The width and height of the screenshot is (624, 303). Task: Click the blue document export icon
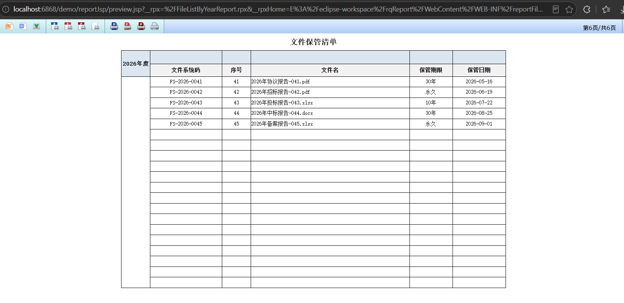click(23, 26)
